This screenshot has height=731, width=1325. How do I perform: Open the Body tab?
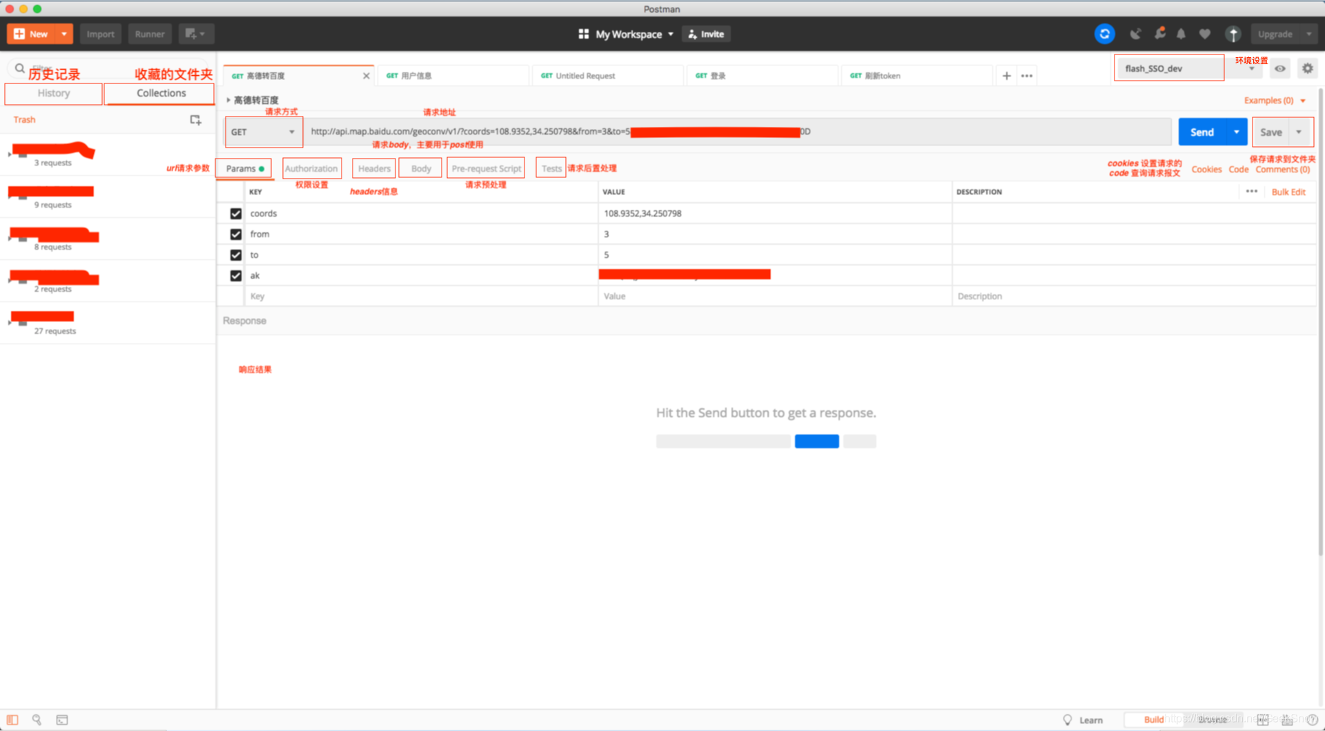421,168
